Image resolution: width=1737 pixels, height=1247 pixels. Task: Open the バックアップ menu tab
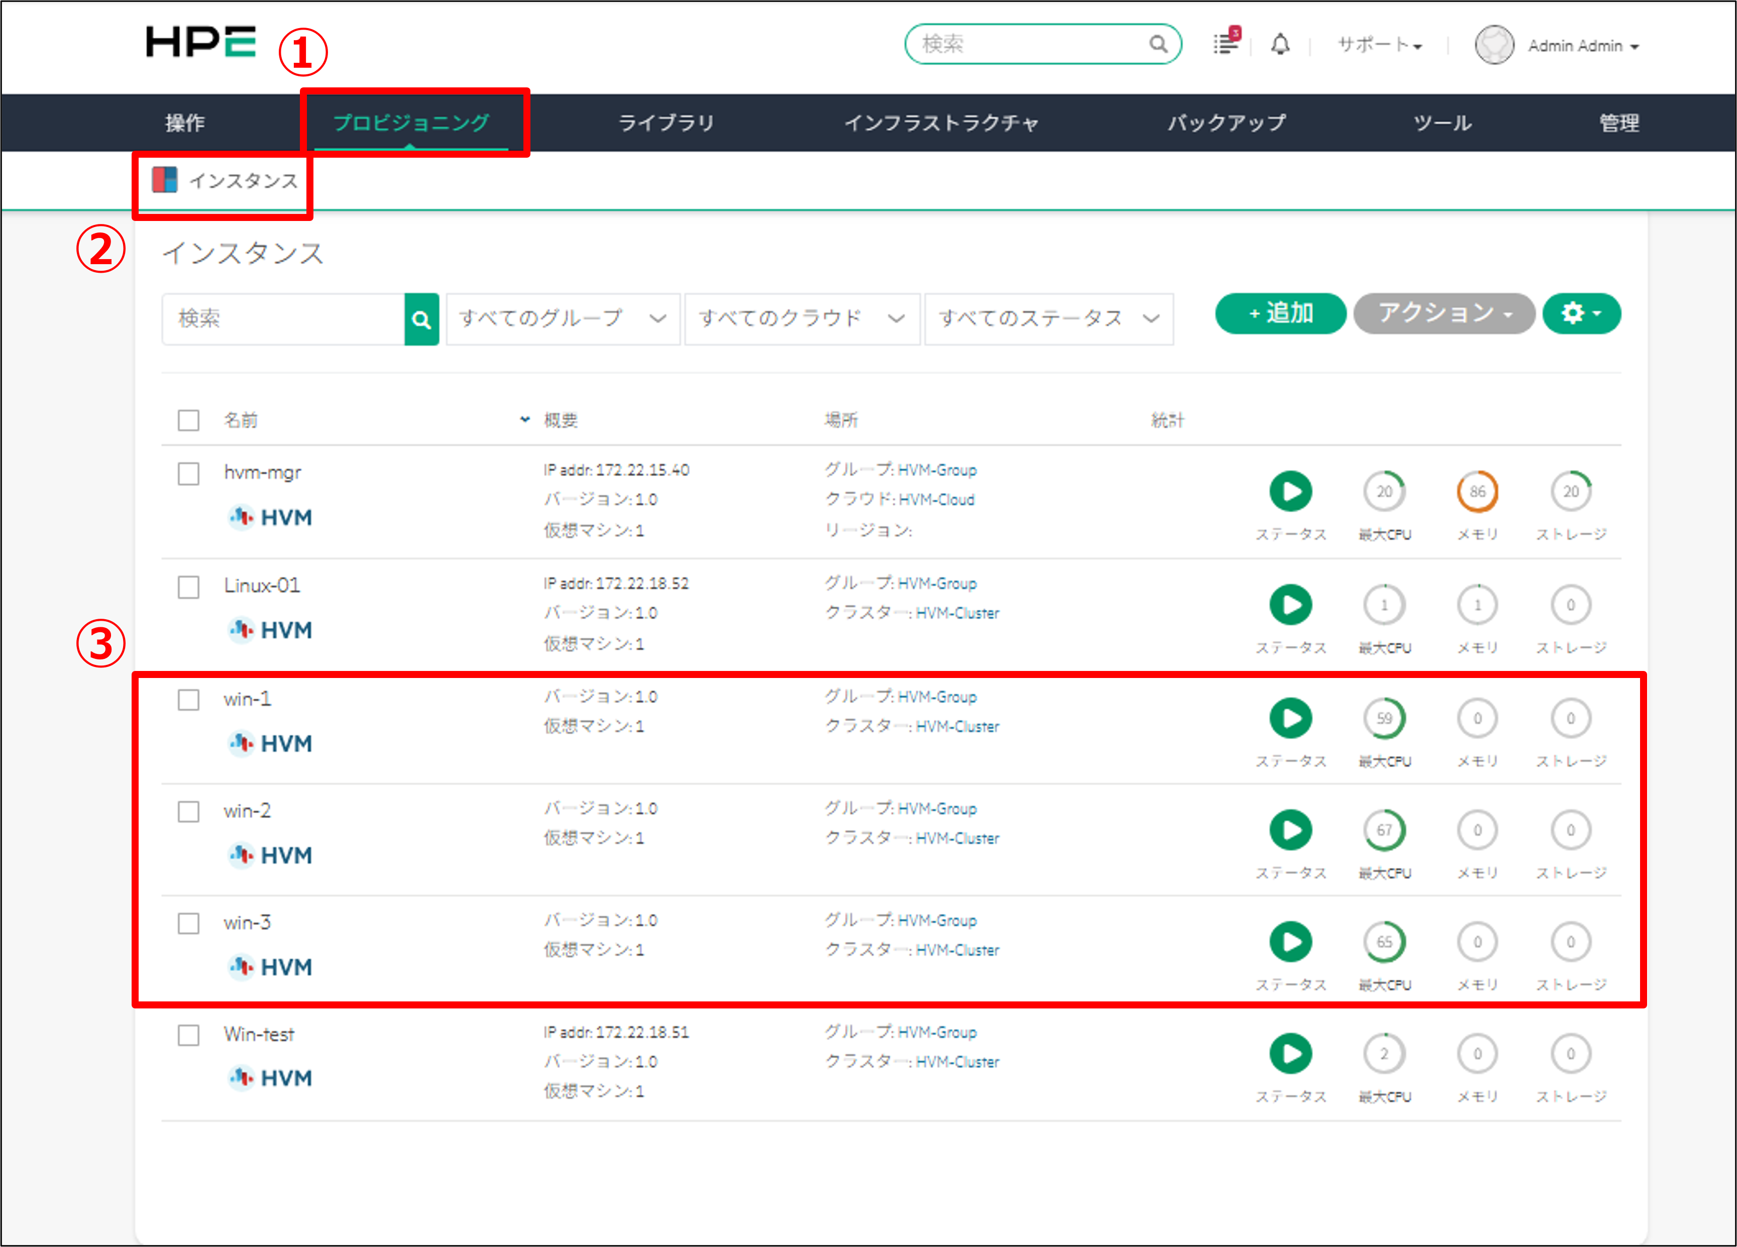click(x=1226, y=123)
